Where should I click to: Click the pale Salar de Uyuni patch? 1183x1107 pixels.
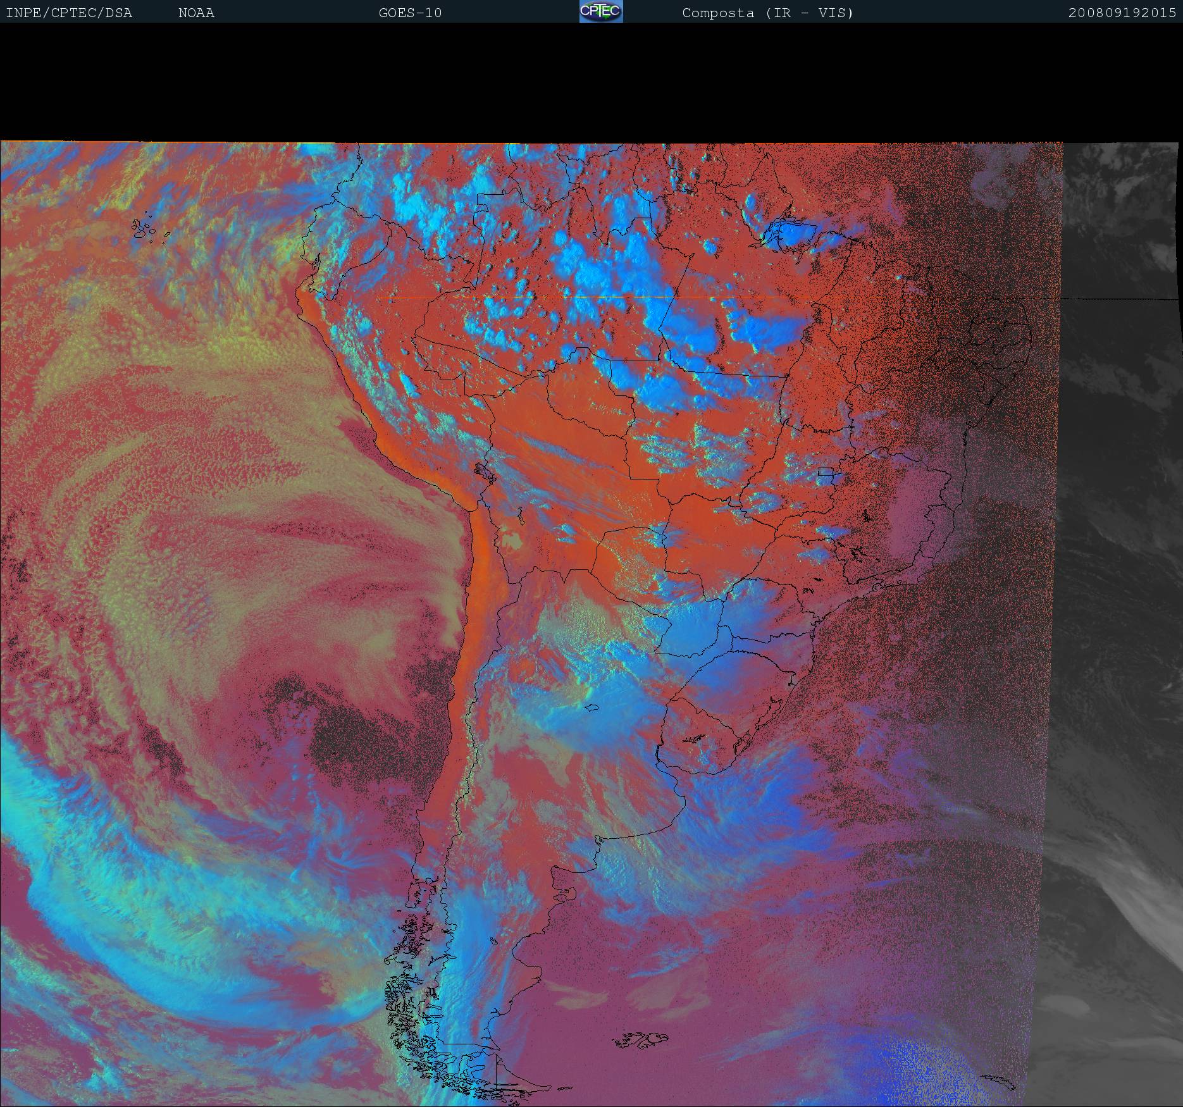pyautogui.click(x=511, y=542)
